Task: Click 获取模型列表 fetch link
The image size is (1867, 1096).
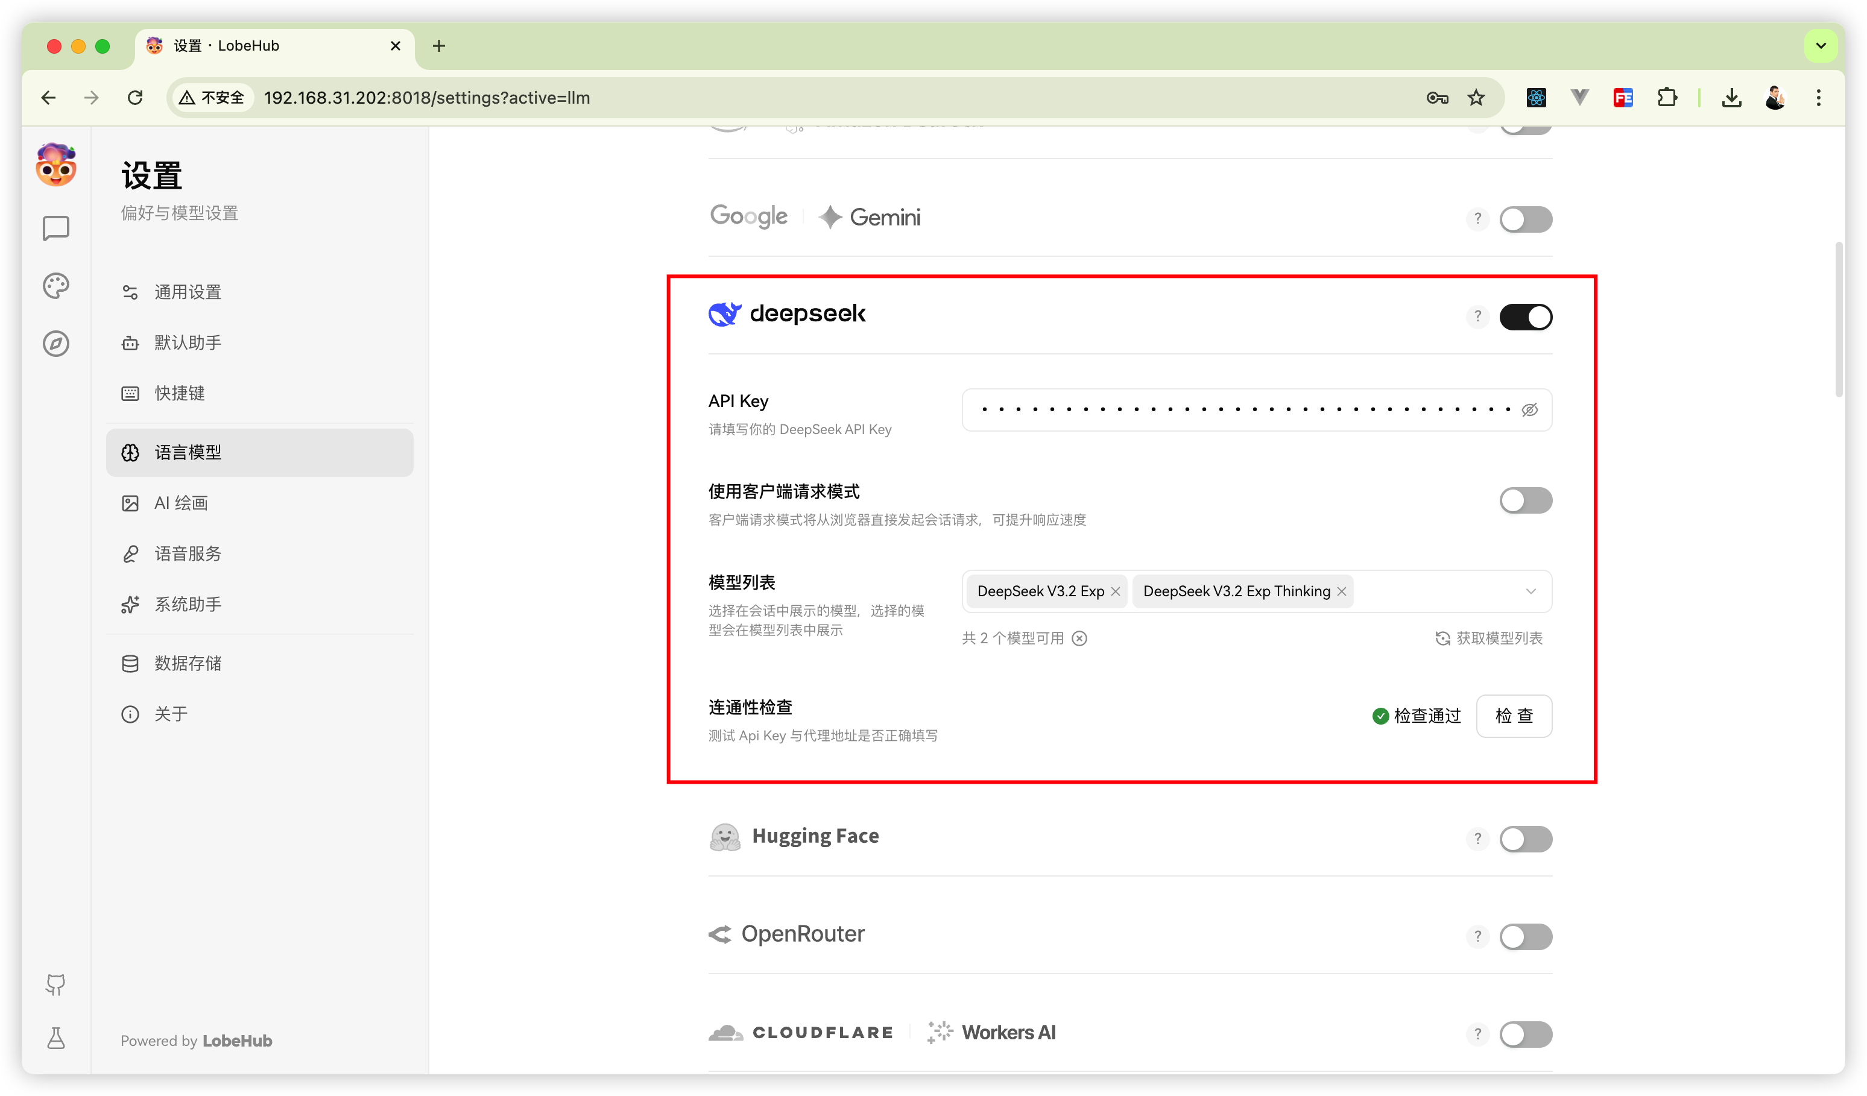Action: point(1489,638)
